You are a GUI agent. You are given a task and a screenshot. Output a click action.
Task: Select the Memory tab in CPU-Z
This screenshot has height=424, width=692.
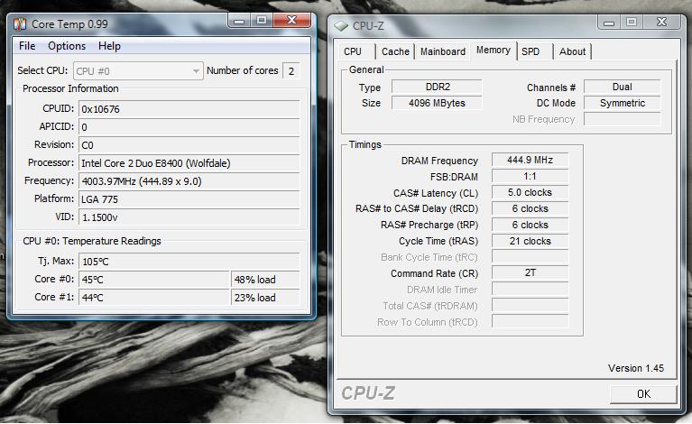(494, 51)
